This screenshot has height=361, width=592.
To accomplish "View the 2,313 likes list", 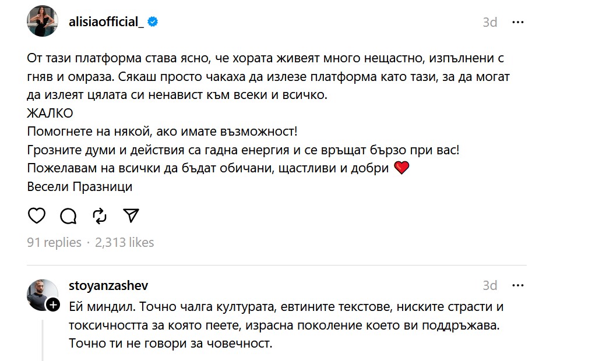I will point(124,243).
